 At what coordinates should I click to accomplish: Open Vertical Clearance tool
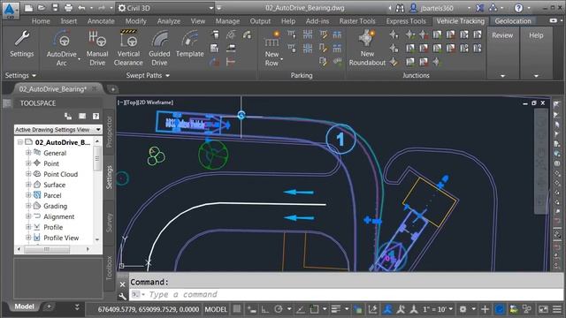pyautogui.click(x=128, y=49)
